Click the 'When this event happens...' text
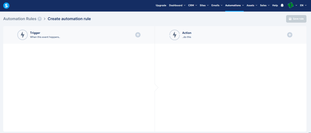 pos(45,37)
